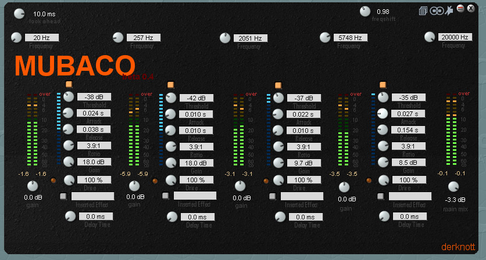The width and height of the screenshot is (486, 260).
Task: Click the MUBACO logo title
Action: (x=74, y=64)
